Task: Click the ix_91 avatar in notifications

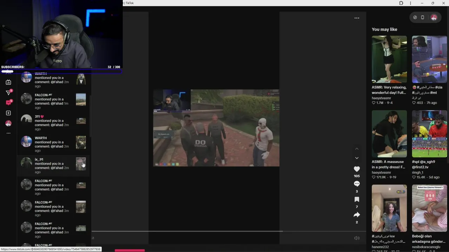Action: click(26, 163)
